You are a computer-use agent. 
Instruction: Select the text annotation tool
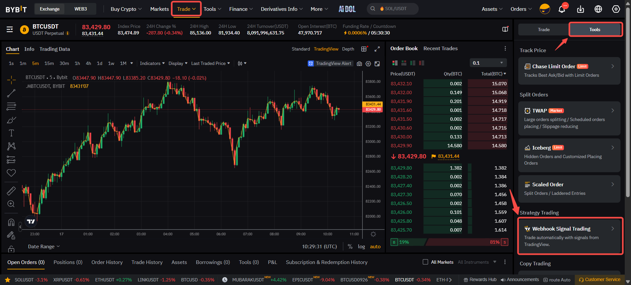click(x=11, y=133)
